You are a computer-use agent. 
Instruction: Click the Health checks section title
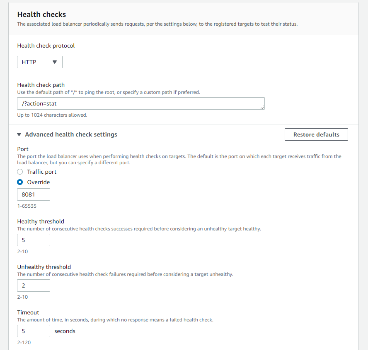(41, 15)
